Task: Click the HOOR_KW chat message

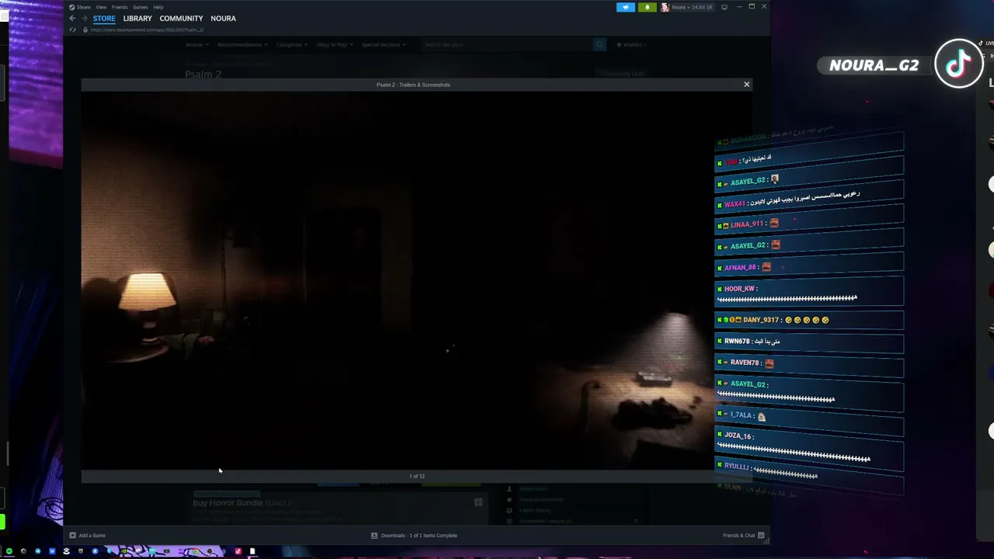Action: [808, 293]
